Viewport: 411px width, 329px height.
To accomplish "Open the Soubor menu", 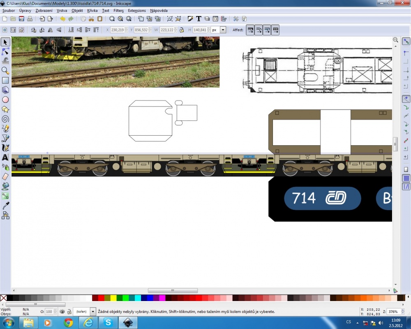I will click(x=9, y=11).
